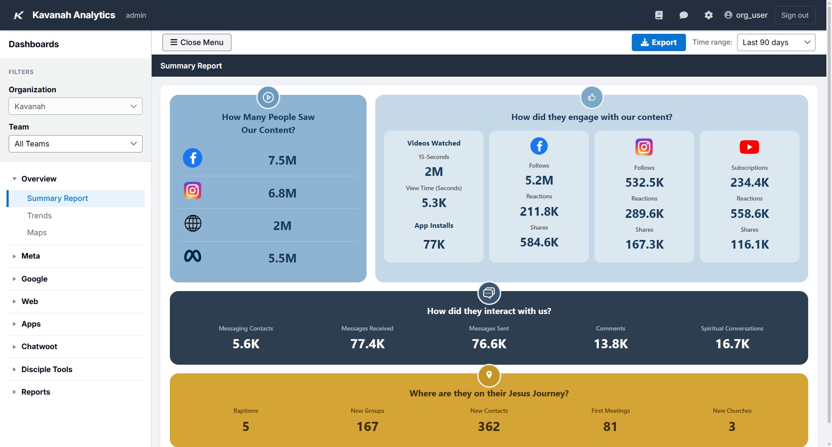This screenshot has height=447, width=832.
Task: Click the Instagram Shares value 167.3K
Action: click(x=644, y=244)
